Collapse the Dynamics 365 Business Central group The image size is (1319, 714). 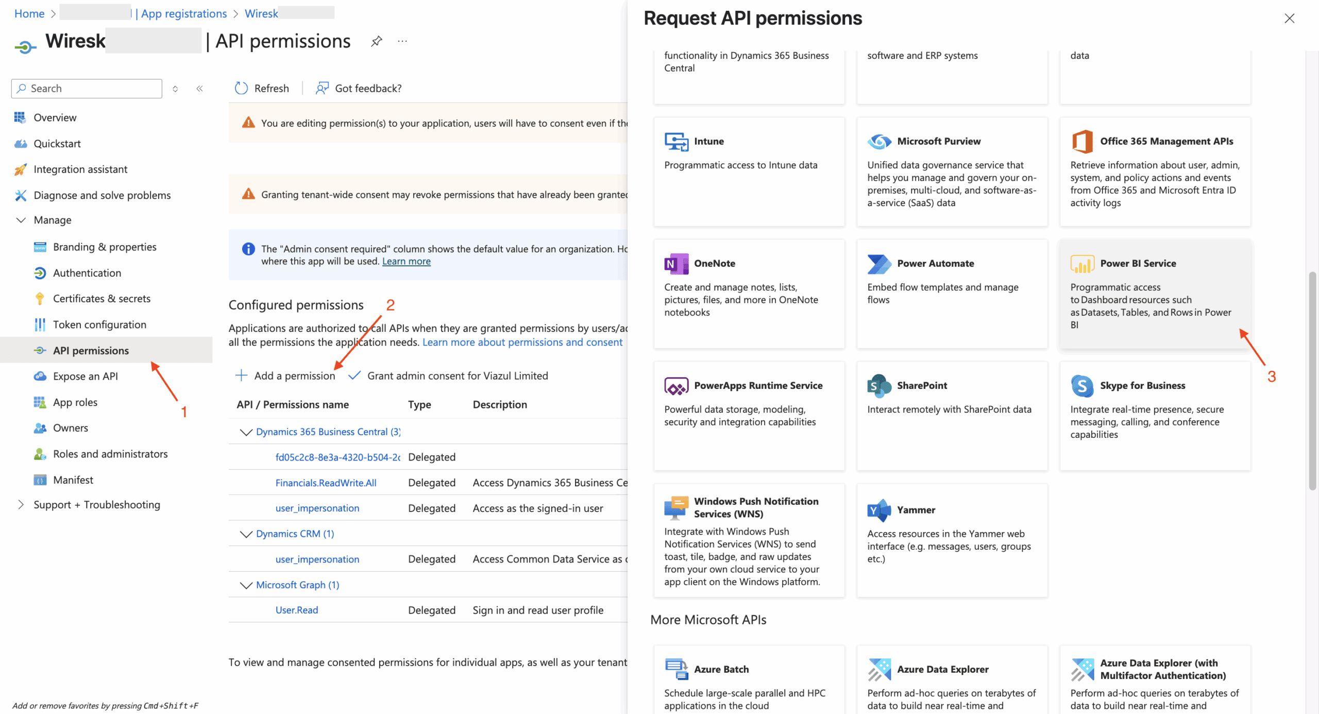(246, 432)
